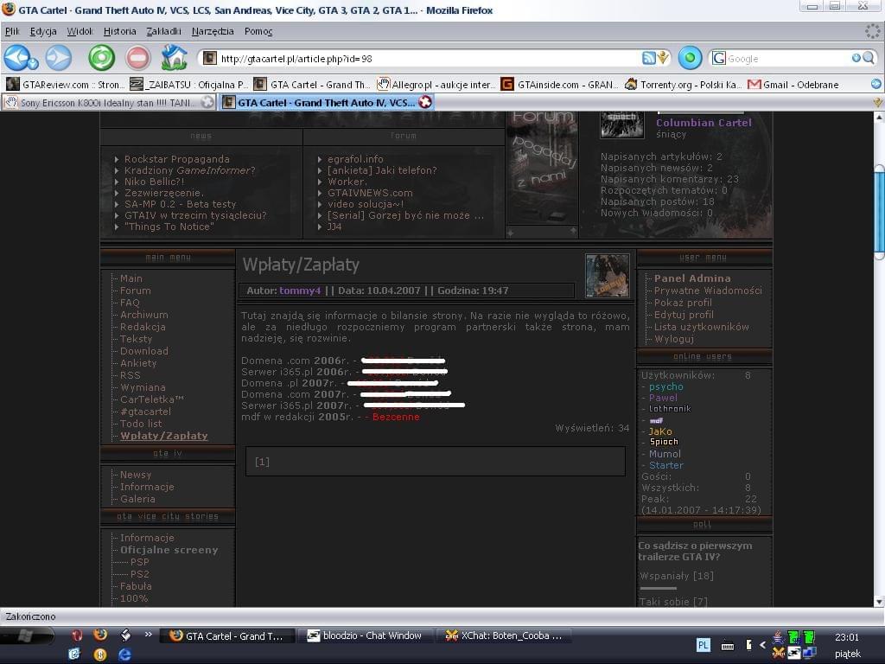
Task: Click the scrollbar down arrow
Action: [879, 602]
